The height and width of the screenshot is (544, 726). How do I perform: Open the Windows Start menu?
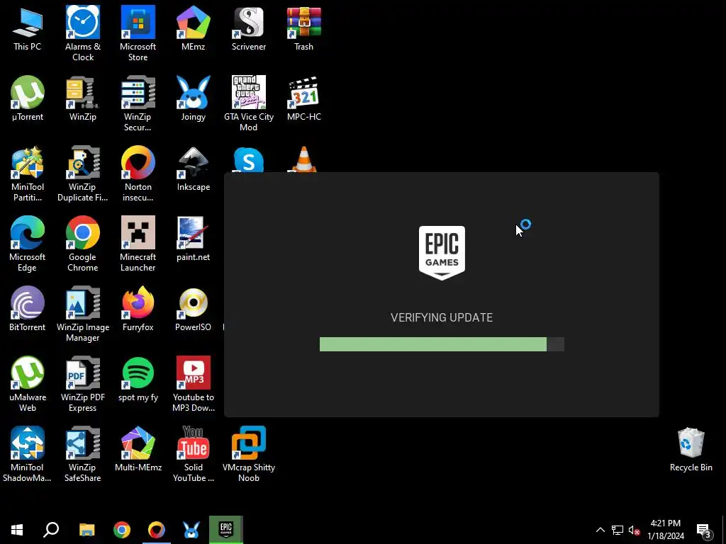point(17,530)
